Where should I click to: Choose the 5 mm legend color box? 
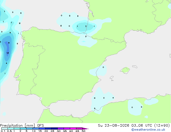pyautogui.click(x=29, y=128)
